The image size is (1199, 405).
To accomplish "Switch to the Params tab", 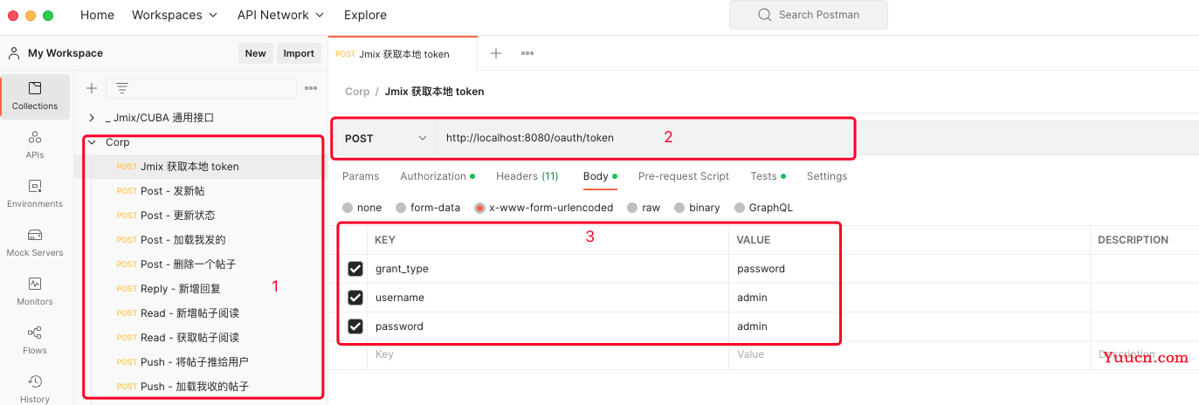I will click(361, 176).
